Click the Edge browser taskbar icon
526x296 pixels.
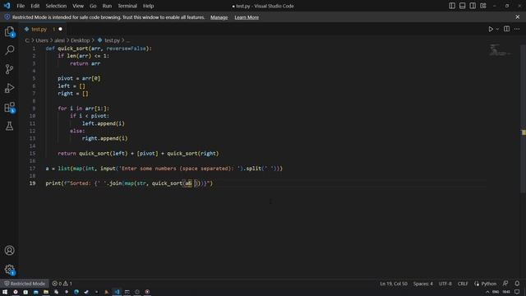(x=76, y=292)
